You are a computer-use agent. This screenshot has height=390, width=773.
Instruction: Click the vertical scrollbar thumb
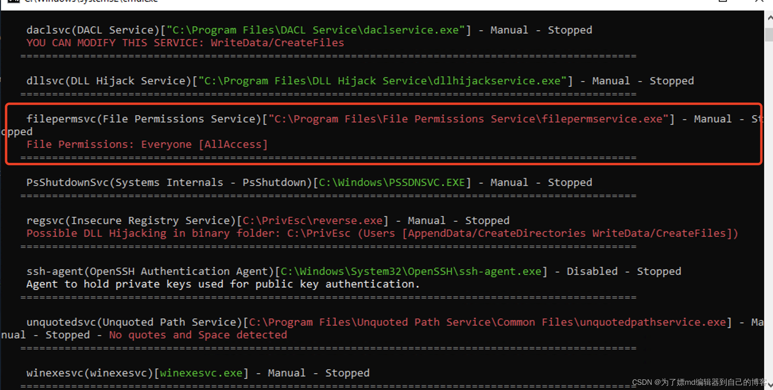[x=769, y=35]
